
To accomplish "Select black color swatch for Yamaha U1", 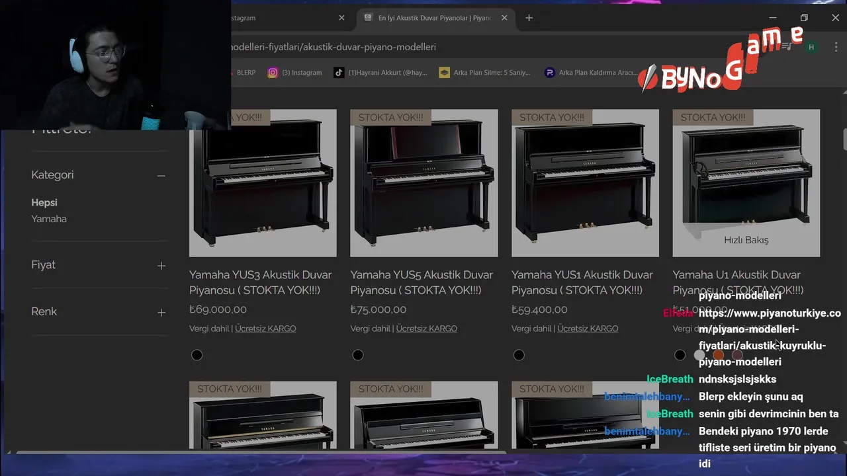I will pos(680,355).
